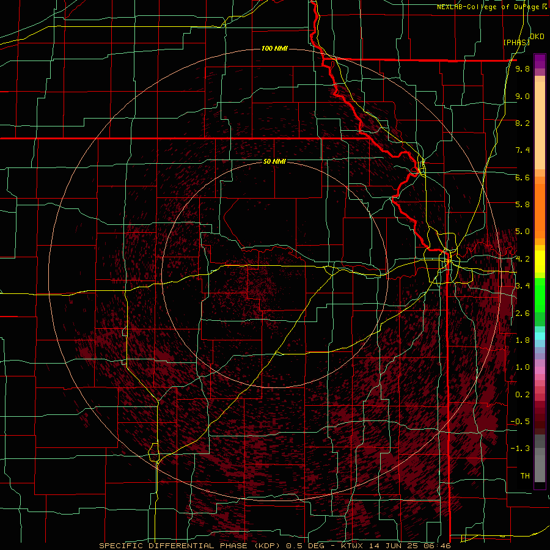Click the 50 NMI range ring label
This screenshot has width=550, height=550.
point(274,161)
